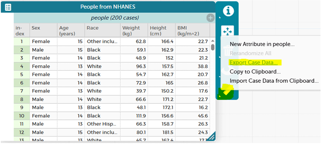The width and height of the screenshot is (324, 146).
Task: Click the Age cell 15 in row 12
Action: pyautogui.click(x=71, y=132)
